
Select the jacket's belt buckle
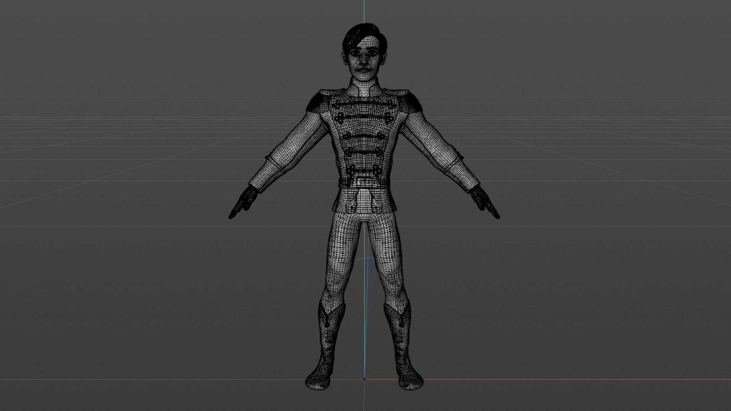pyautogui.click(x=364, y=182)
